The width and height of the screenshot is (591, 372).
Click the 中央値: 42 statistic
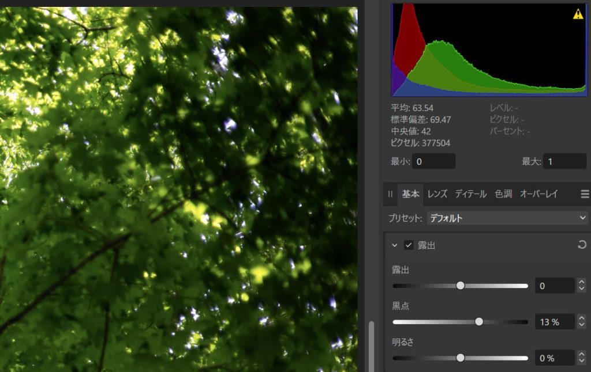click(x=411, y=131)
